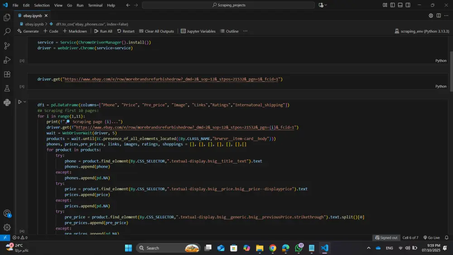The image size is (453, 255).
Task: Open the Python view in activity bar
Action: (x=7, y=102)
